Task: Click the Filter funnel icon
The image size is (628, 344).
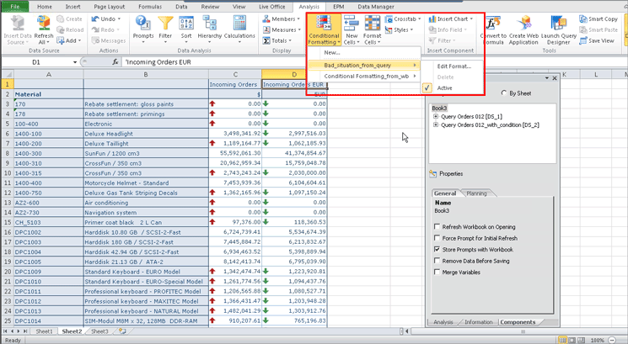Action: 165,24
